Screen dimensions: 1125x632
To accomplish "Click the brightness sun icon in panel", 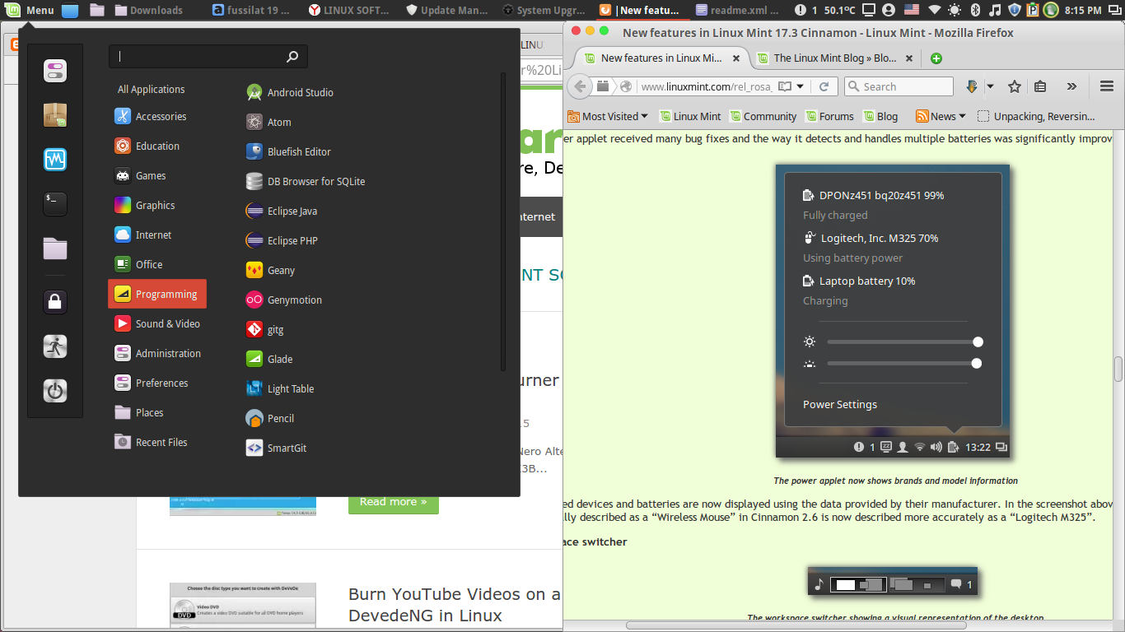I will (955, 11).
